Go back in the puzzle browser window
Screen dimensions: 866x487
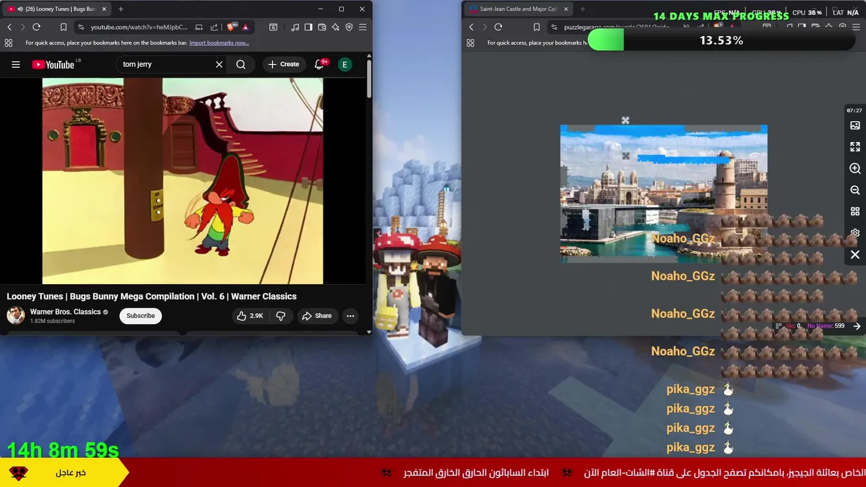coord(472,27)
